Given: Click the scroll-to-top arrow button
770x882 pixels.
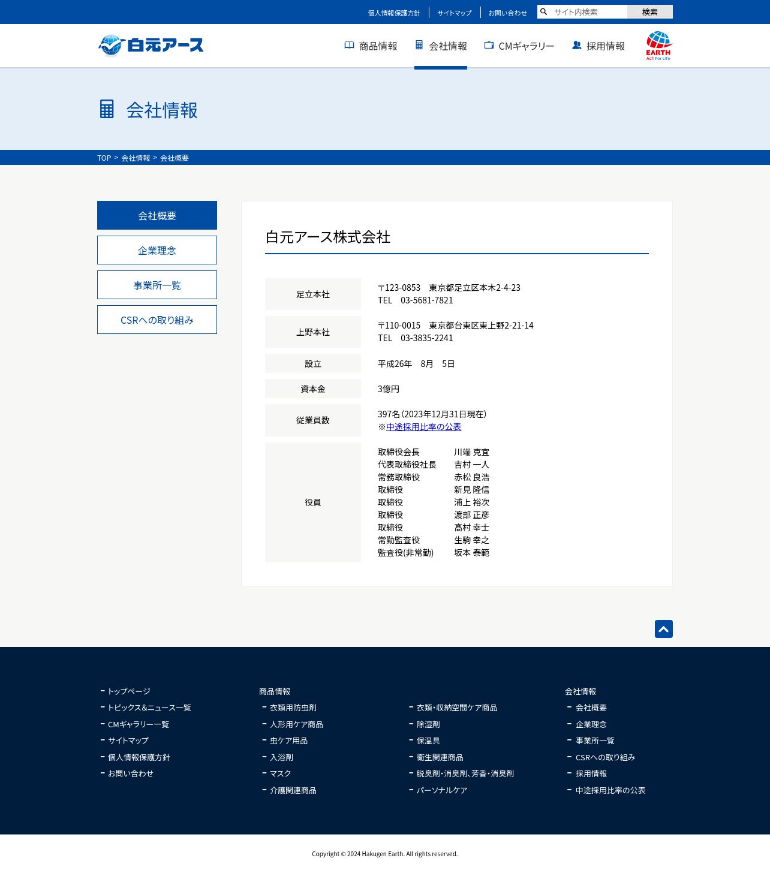Looking at the screenshot, I should click(664, 629).
